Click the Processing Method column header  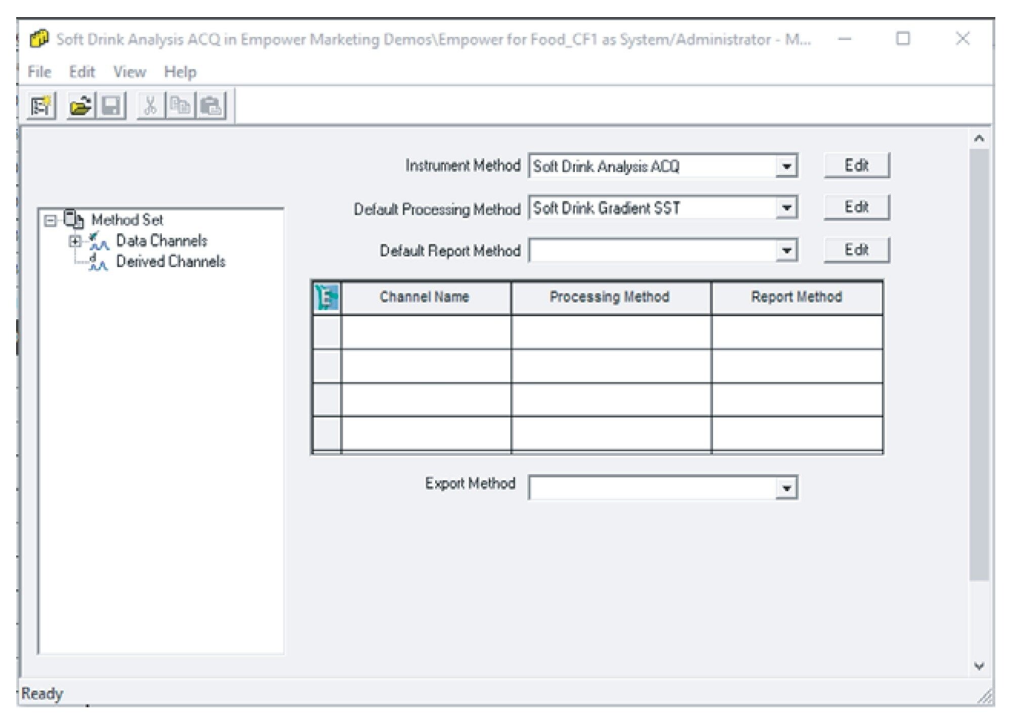610,297
